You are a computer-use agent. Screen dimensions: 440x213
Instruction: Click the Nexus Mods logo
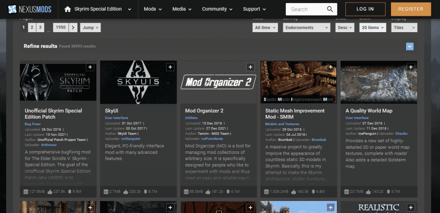click(28, 9)
